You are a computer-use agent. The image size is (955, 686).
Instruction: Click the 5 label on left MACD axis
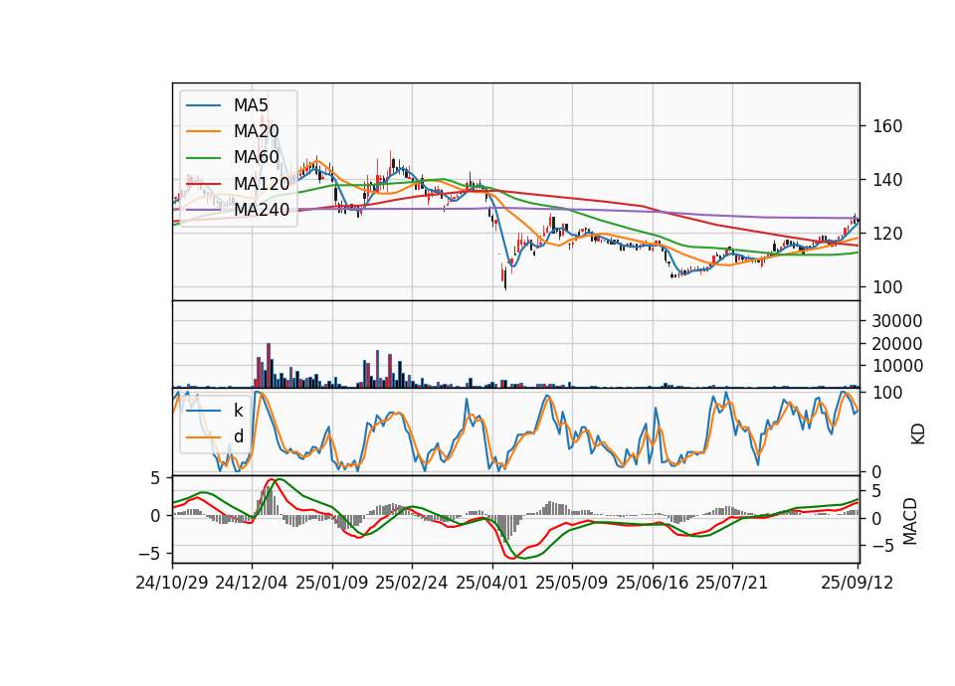click(x=155, y=478)
